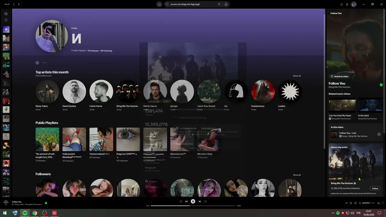Open the queue icon

coord(351,203)
